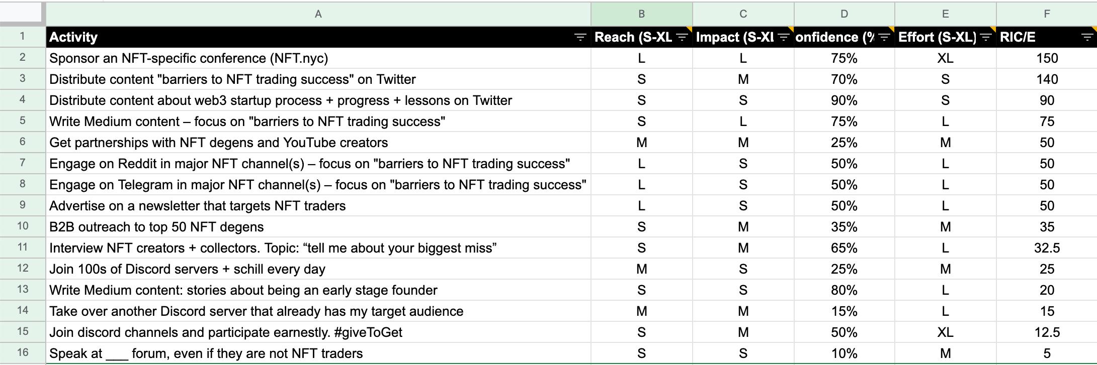The width and height of the screenshot is (1097, 365).
Task: Select column B header
Action: [x=641, y=14]
